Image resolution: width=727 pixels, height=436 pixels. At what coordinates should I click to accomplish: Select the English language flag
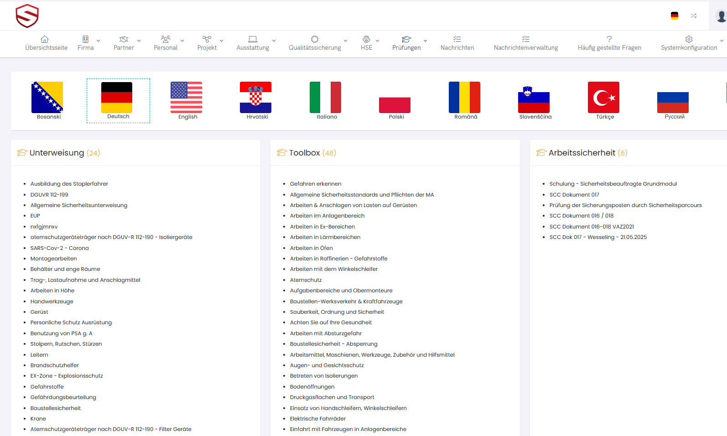[186, 98]
